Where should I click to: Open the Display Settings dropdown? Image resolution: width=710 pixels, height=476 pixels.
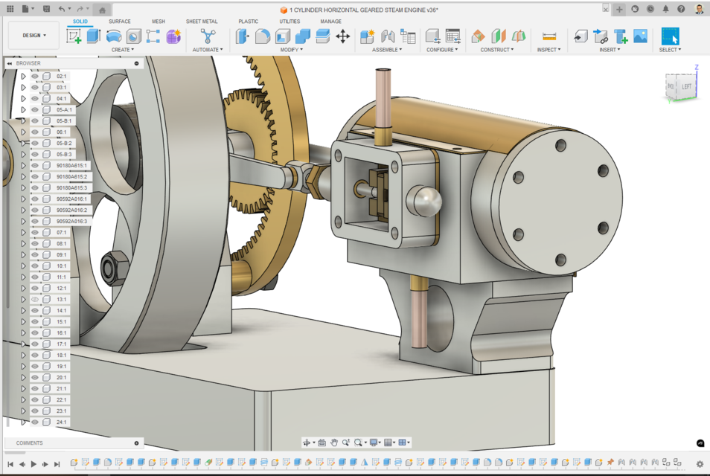click(374, 442)
